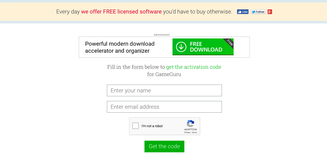
Task: Click the Facebook Like button
Action: coord(243,12)
